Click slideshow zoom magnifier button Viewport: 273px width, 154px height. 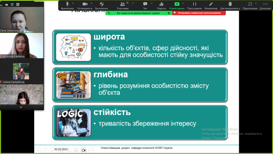pyautogui.click(x=68, y=150)
